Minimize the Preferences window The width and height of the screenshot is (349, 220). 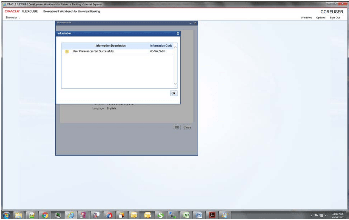pos(191,23)
